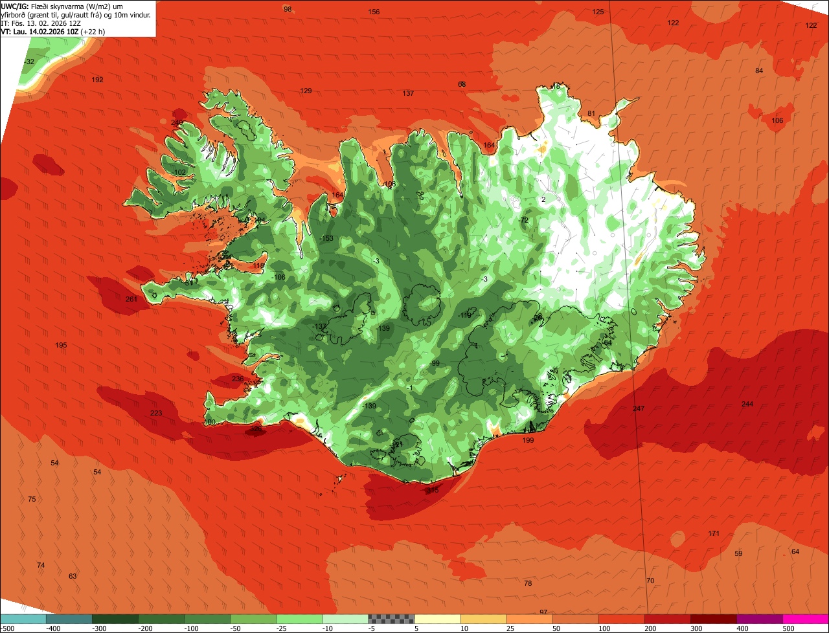Click the map value "199"

pos(528,440)
